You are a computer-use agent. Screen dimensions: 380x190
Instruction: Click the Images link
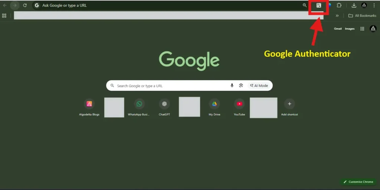coord(350,29)
